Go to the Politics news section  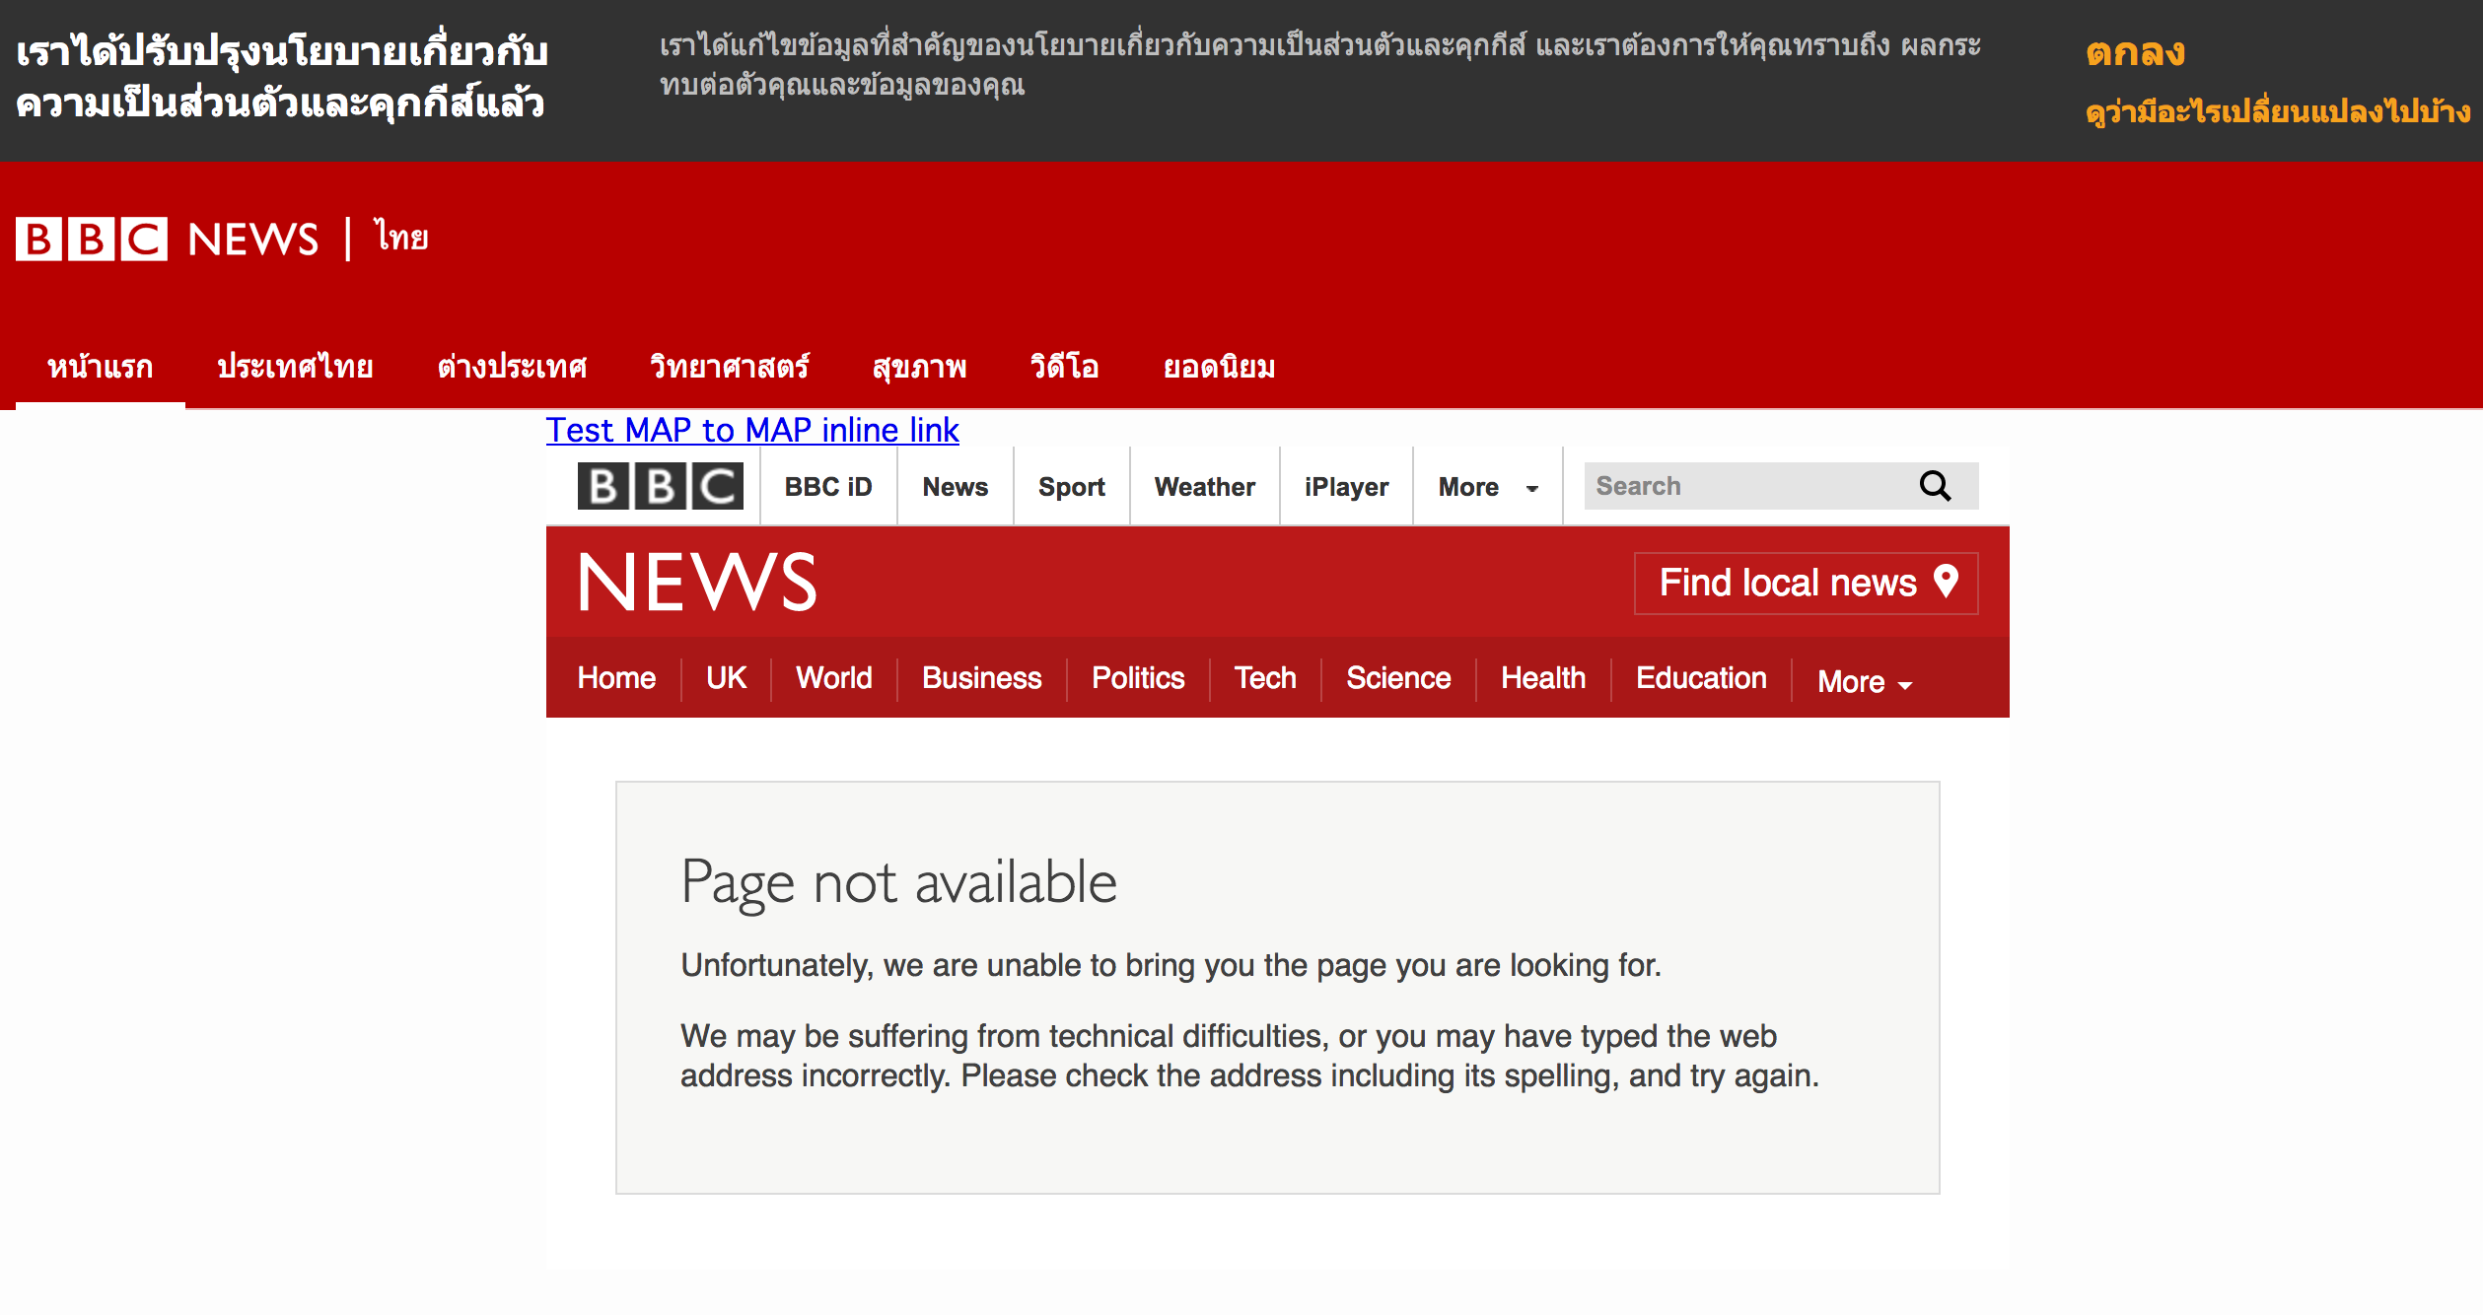(1138, 678)
